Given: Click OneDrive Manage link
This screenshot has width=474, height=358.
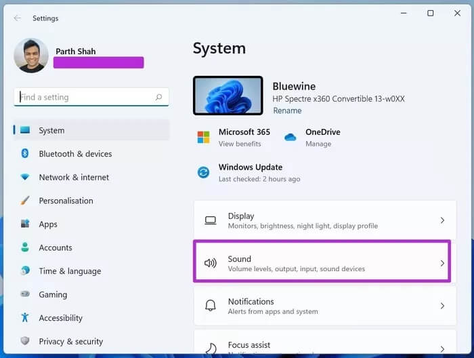Looking at the screenshot, I should (318, 144).
